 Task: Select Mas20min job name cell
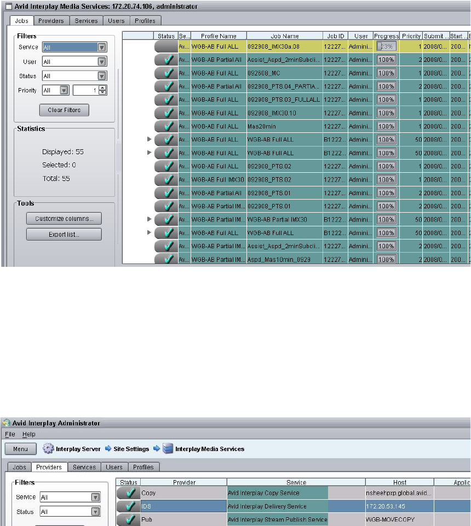285,126
